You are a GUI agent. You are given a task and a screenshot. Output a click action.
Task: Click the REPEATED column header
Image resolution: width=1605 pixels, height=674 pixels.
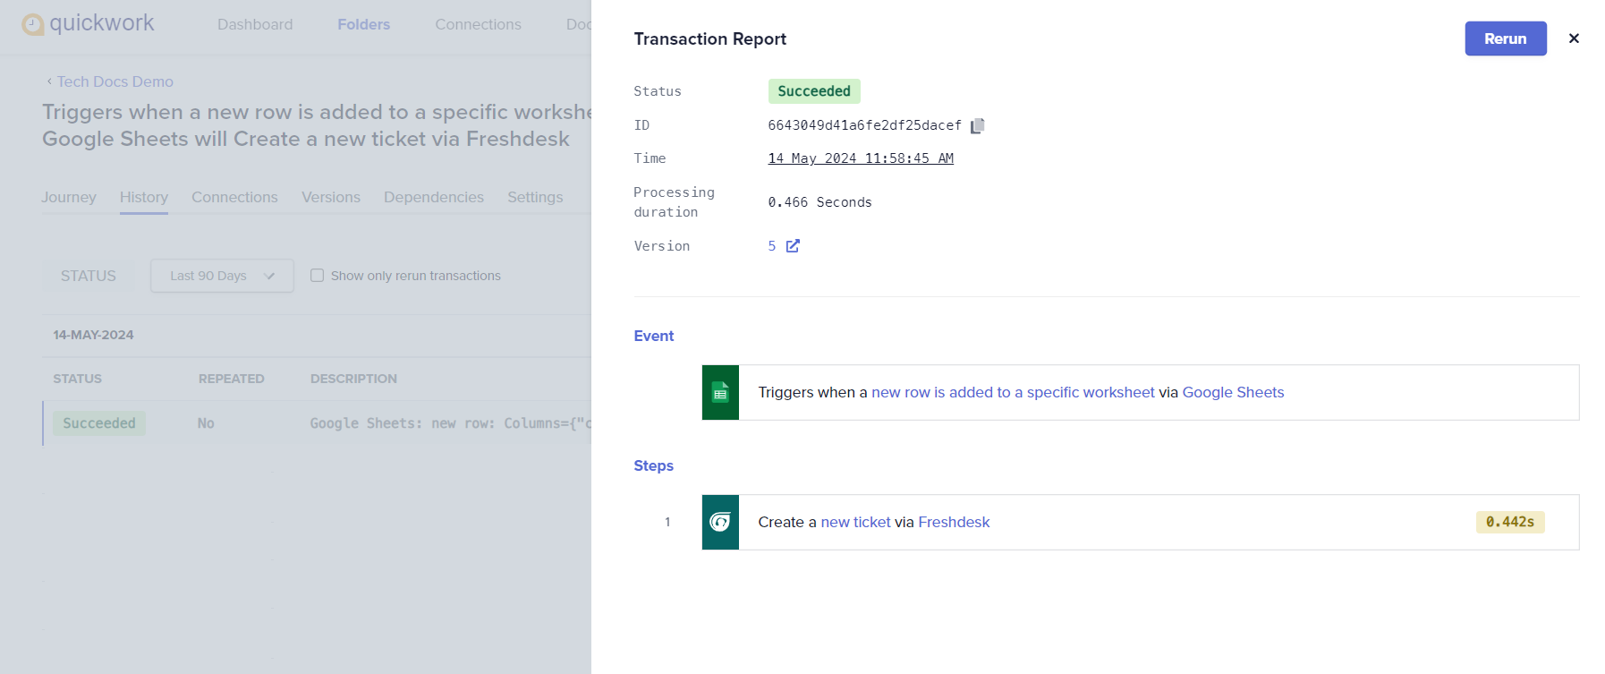(x=232, y=379)
